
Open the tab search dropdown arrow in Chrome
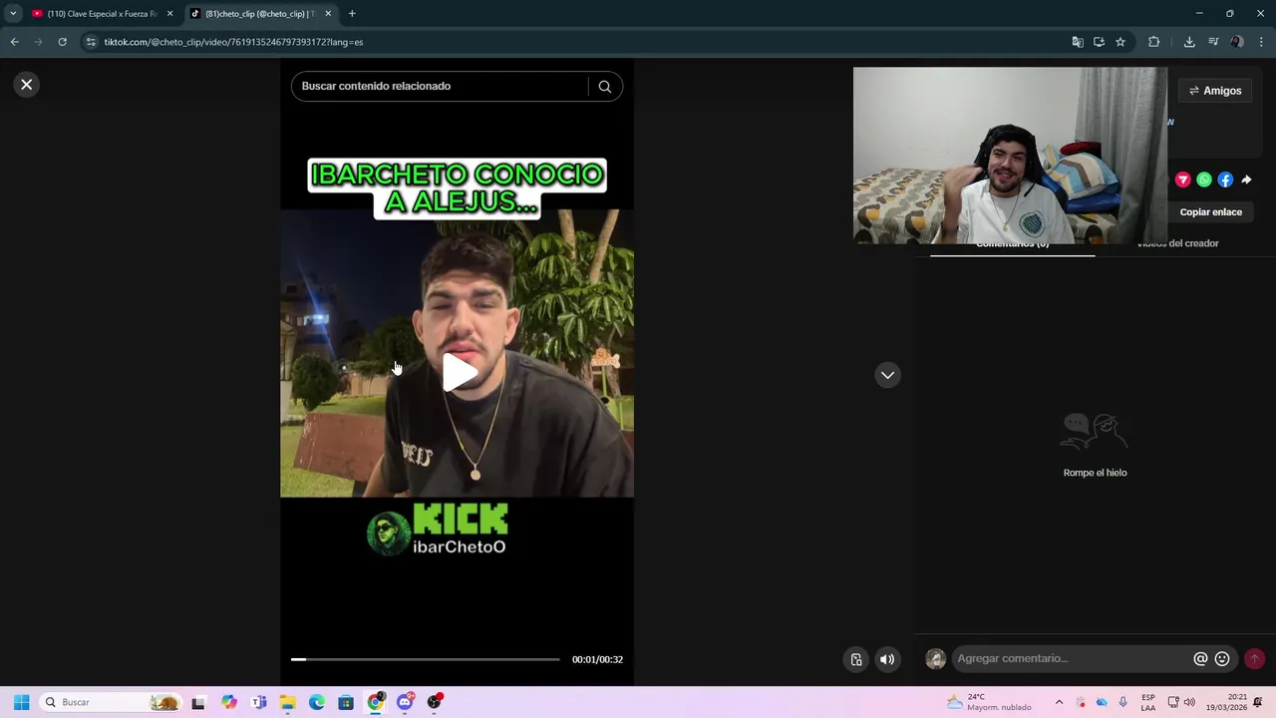point(13,14)
